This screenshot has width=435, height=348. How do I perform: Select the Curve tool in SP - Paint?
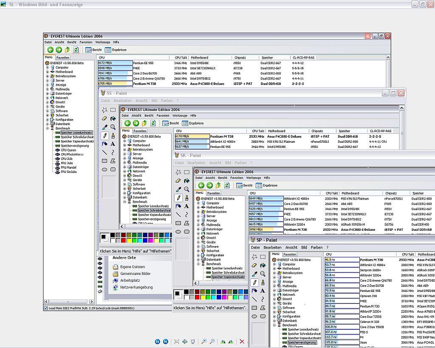point(263,299)
